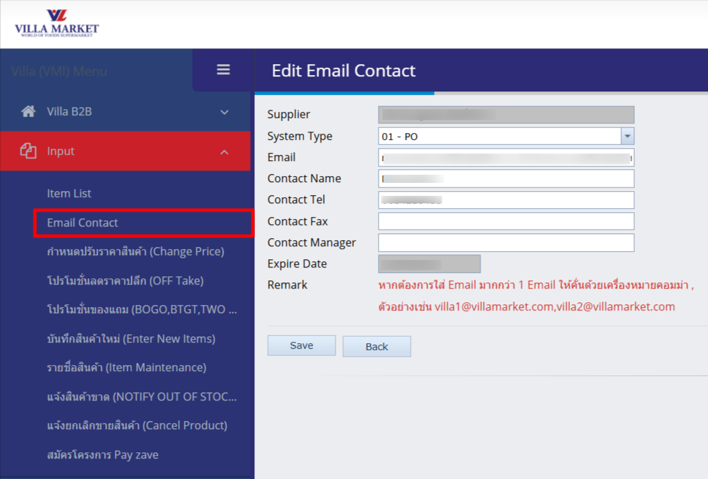This screenshot has height=479, width=708.
Task: Open the Cancel Product menu item
Action: 137,426
